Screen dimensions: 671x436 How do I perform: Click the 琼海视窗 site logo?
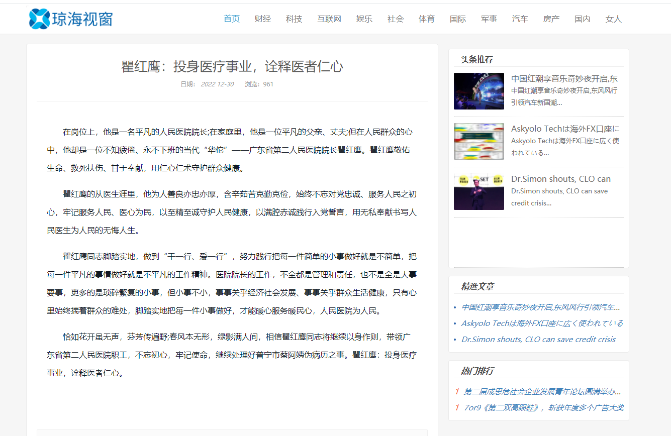point(71,19)
